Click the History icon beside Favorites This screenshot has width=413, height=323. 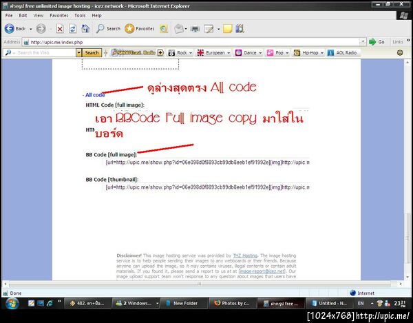click(164, 29)
